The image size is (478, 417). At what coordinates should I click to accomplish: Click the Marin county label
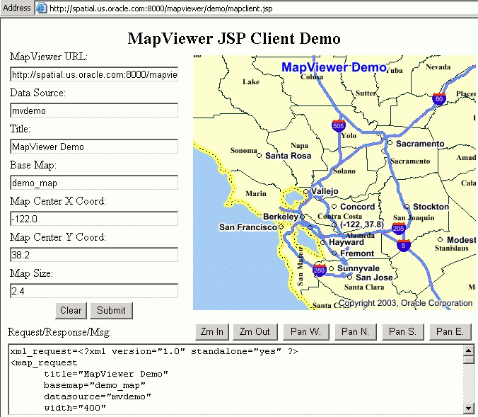pos(256,193)
